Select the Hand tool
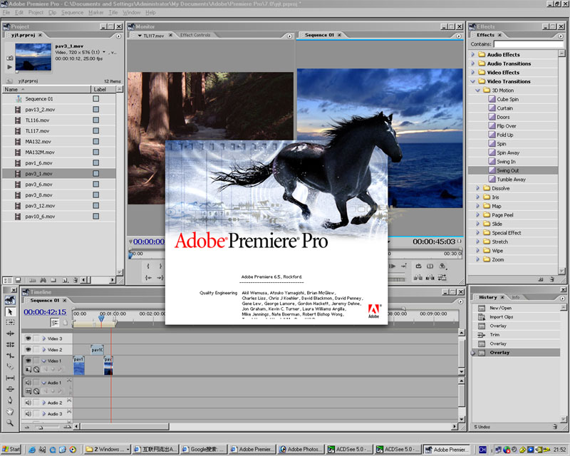Image resolution: width=570 pixels, height=456 pixels. coord(10,411)
